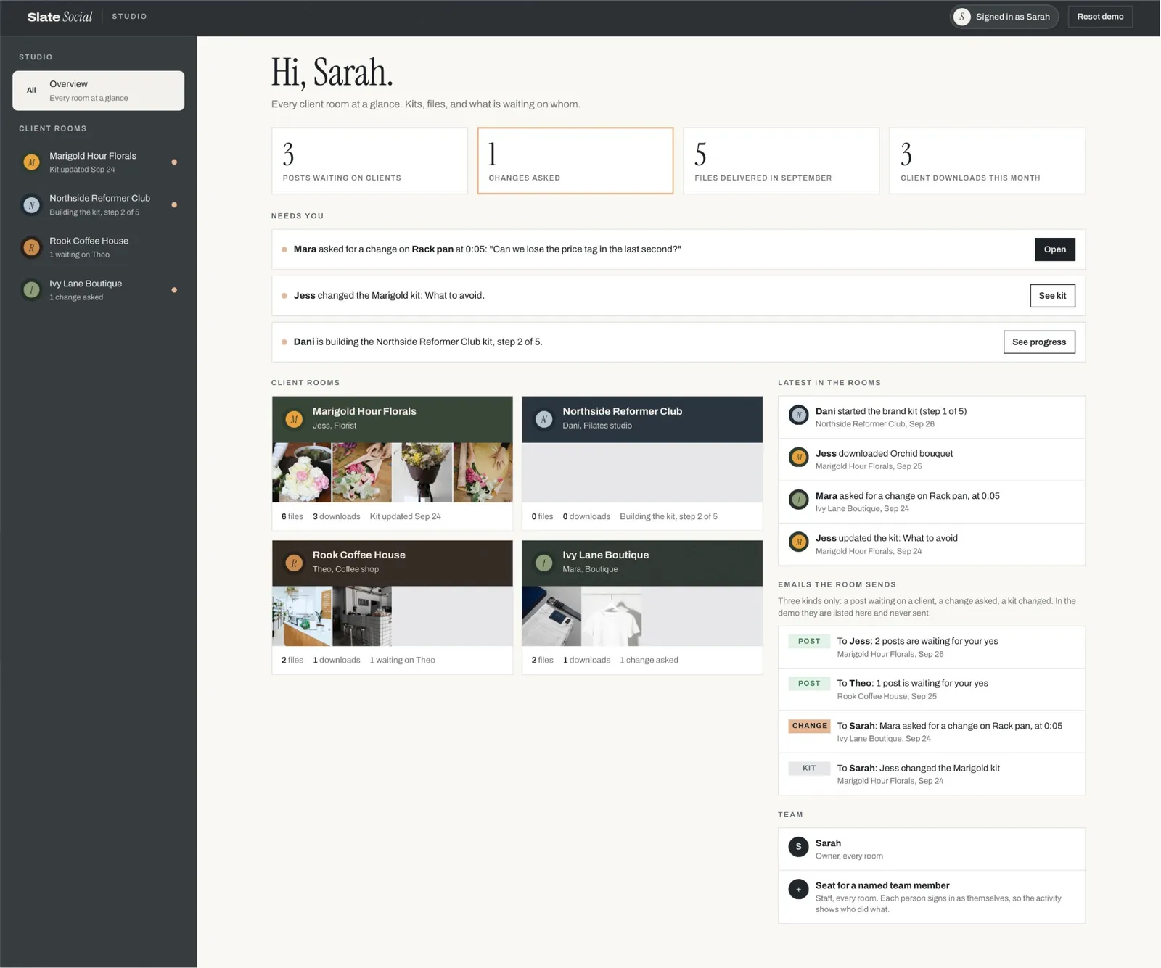
Task: Click the Marigold Hour Florals sidebar avatar
Action: (31, 162)
